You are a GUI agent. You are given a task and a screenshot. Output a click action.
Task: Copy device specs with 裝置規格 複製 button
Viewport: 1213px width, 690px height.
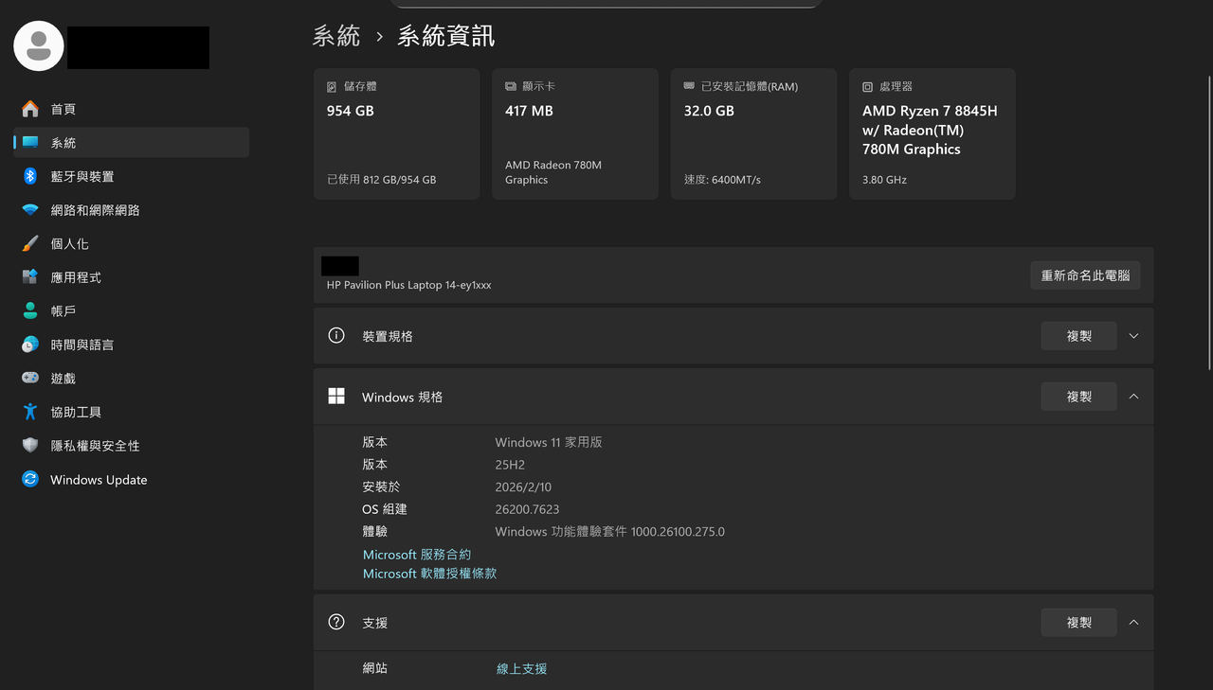click(x=1079, y=336)
